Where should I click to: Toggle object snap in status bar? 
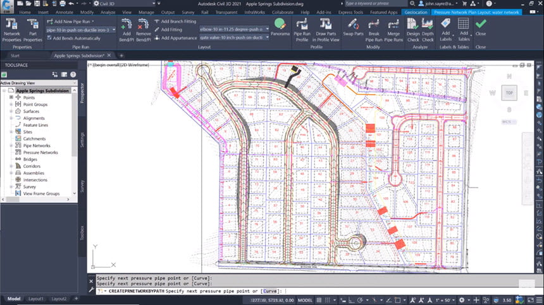pos(398,300)
